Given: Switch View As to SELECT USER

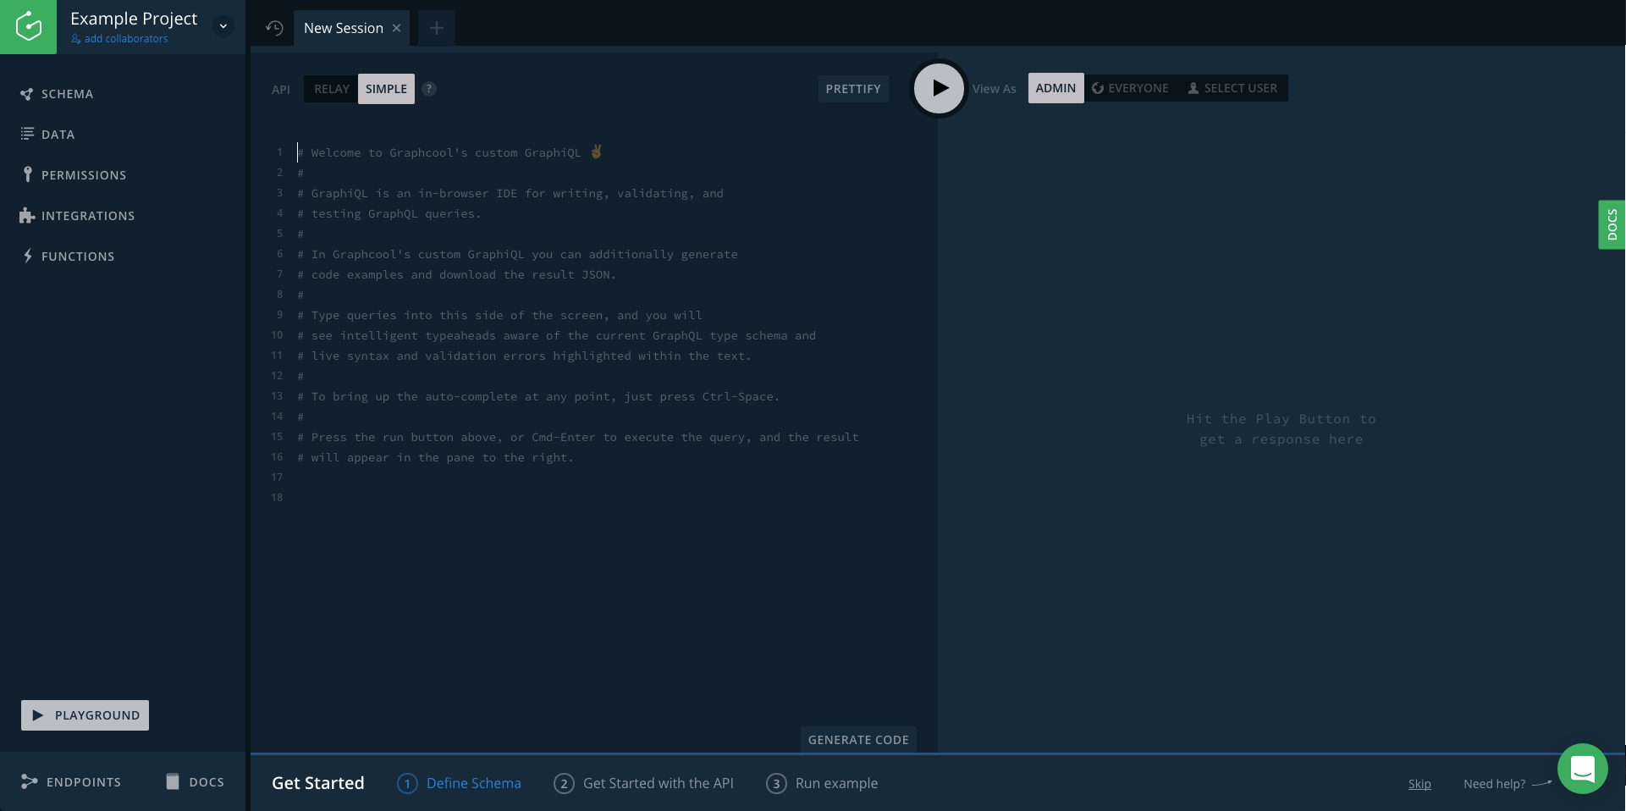Looking at the screenshot, I should tap(1232, 88).
